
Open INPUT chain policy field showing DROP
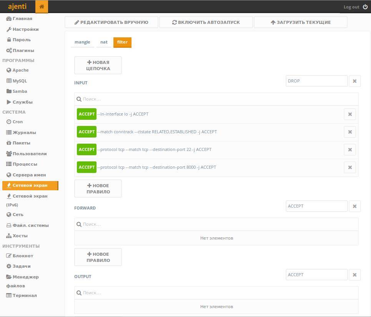coord(316,81)
